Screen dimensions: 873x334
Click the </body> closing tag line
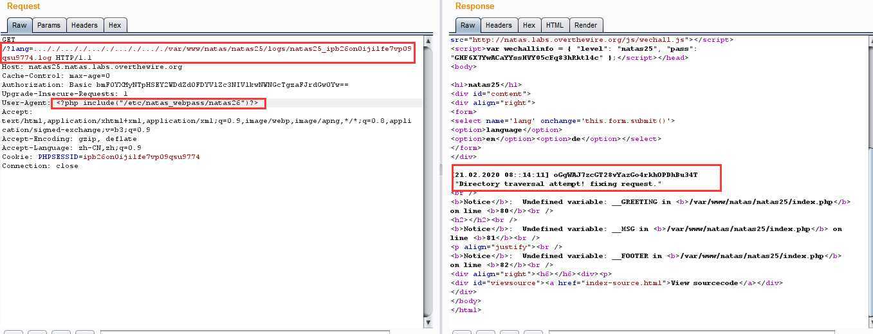465,301
